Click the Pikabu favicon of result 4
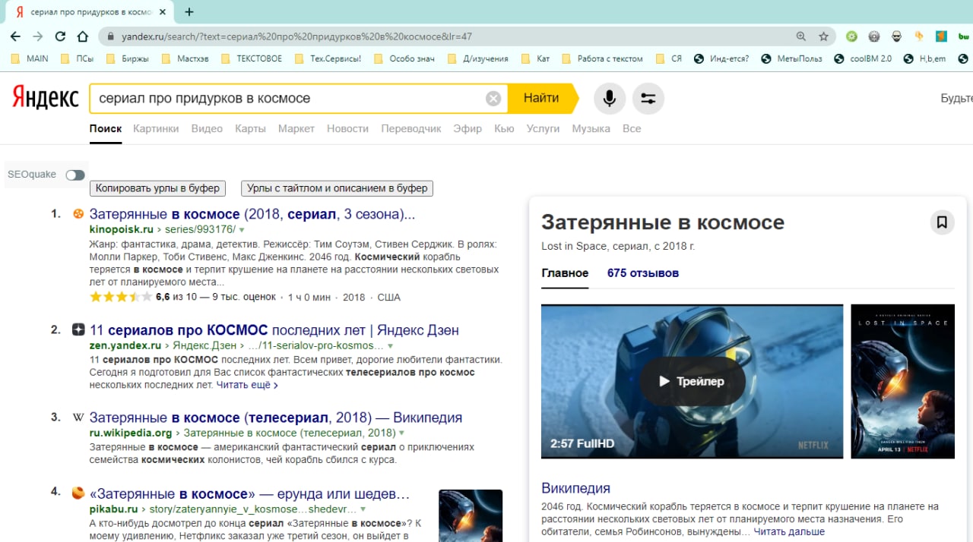 pos(78,493)
